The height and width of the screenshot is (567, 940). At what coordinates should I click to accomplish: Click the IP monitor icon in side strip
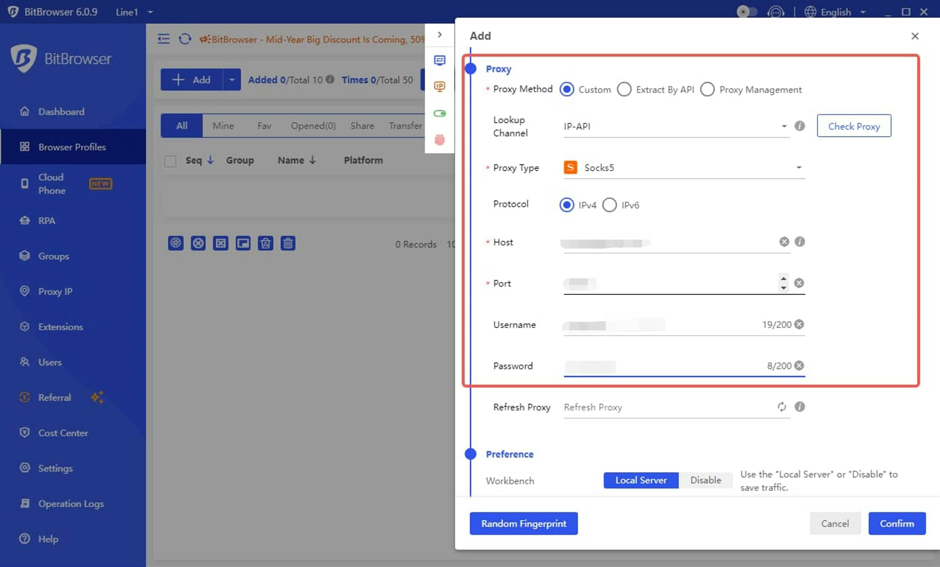pyautogui.click(x=440, y=87)
